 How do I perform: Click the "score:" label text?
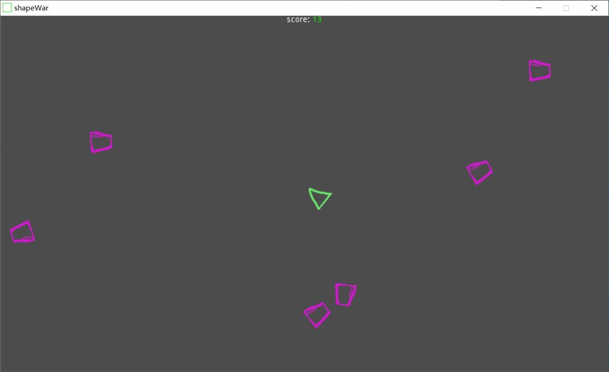point(298,19)
